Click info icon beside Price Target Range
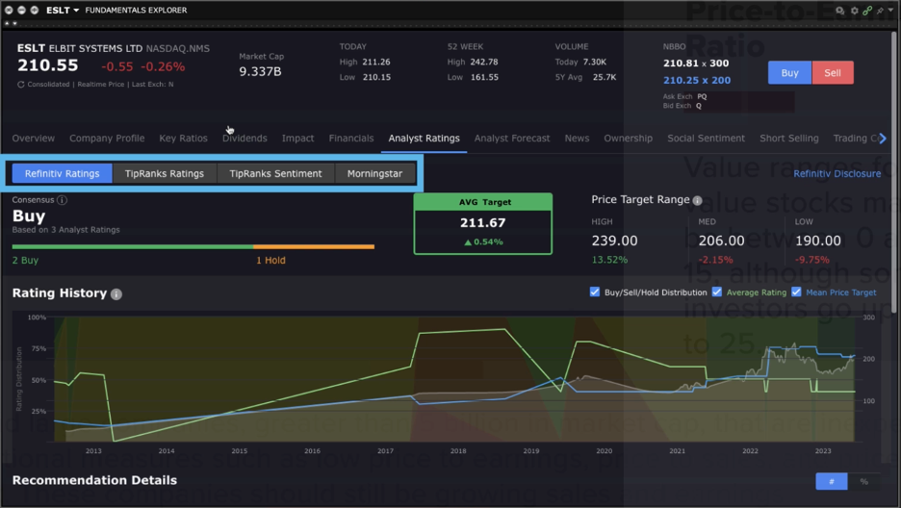The image size is (901, 508). point(697,201)
